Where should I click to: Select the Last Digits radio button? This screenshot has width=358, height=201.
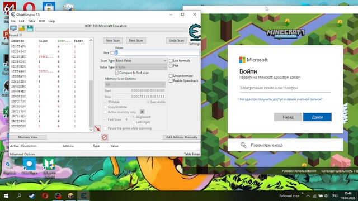click(134, 122)
